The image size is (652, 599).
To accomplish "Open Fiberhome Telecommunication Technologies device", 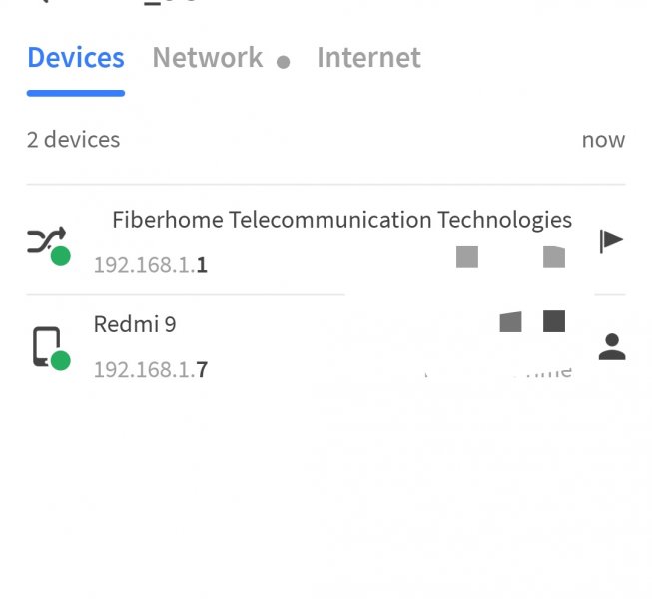I will 341,220.
